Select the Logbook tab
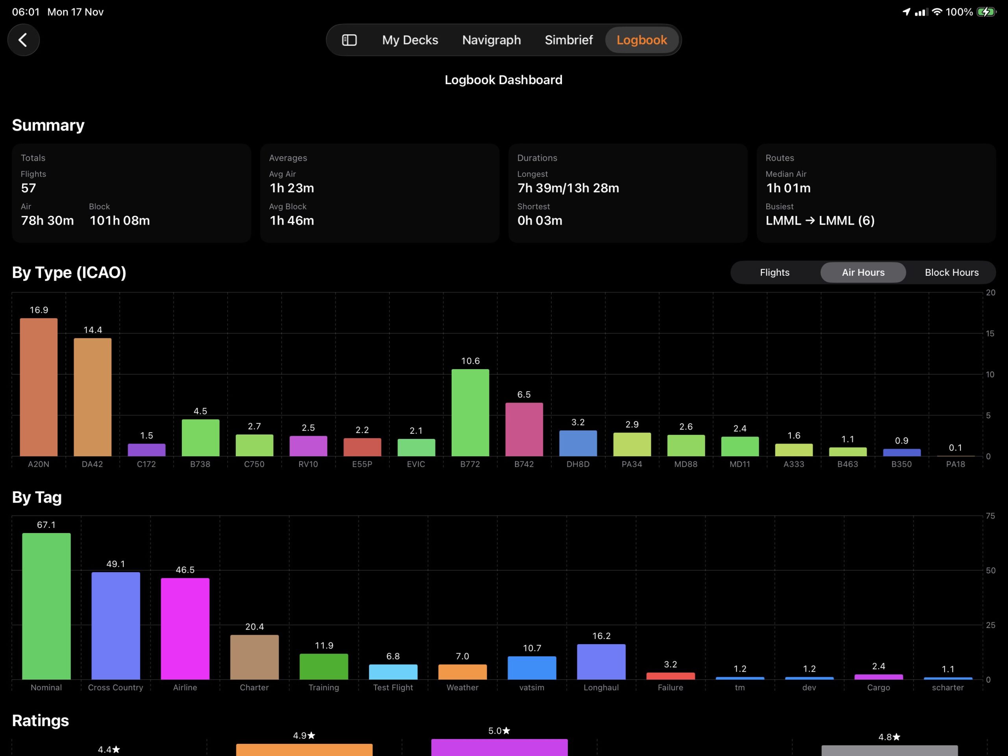Image resolution: width=1008 pixels, height=756 pixels. pos(641,40)
